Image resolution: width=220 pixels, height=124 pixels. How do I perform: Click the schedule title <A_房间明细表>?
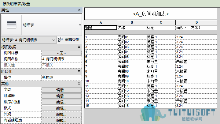coord(151,14)
